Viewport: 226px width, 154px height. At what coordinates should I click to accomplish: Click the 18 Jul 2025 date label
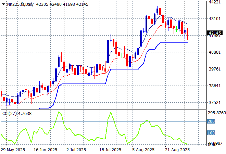pyautogui.click(x=110, y=150)
